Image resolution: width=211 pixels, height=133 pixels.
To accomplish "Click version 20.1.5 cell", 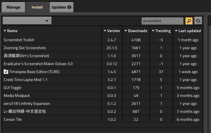I will pos(112,48).
